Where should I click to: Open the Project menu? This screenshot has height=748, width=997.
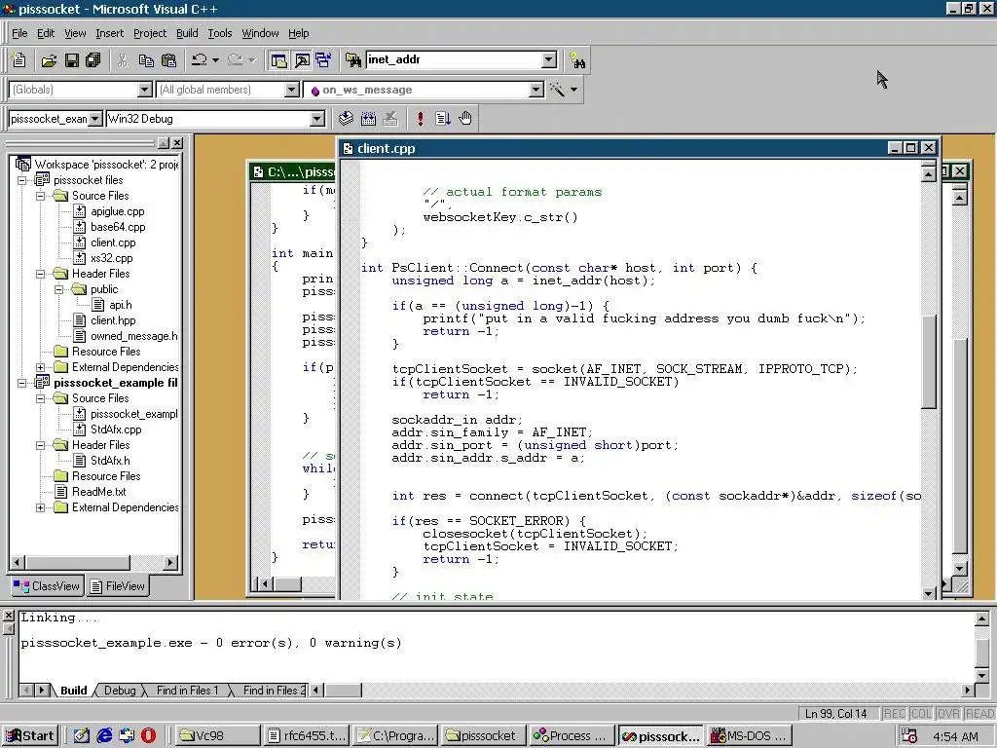click(149, 33)
